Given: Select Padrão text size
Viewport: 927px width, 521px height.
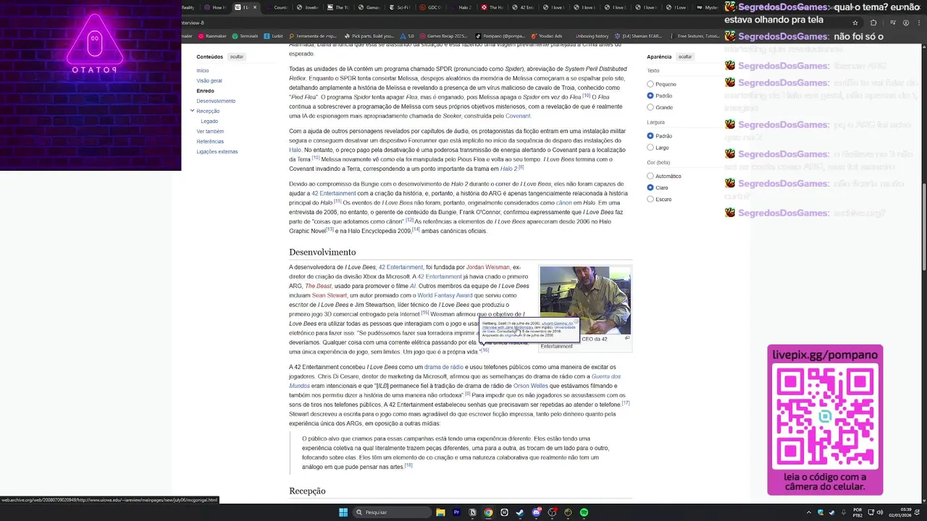Looking at the screenshot, I should (x=650, y=96).
